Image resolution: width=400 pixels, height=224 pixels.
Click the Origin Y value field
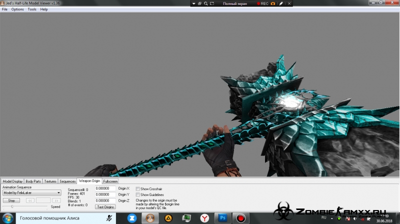[105, 195]
